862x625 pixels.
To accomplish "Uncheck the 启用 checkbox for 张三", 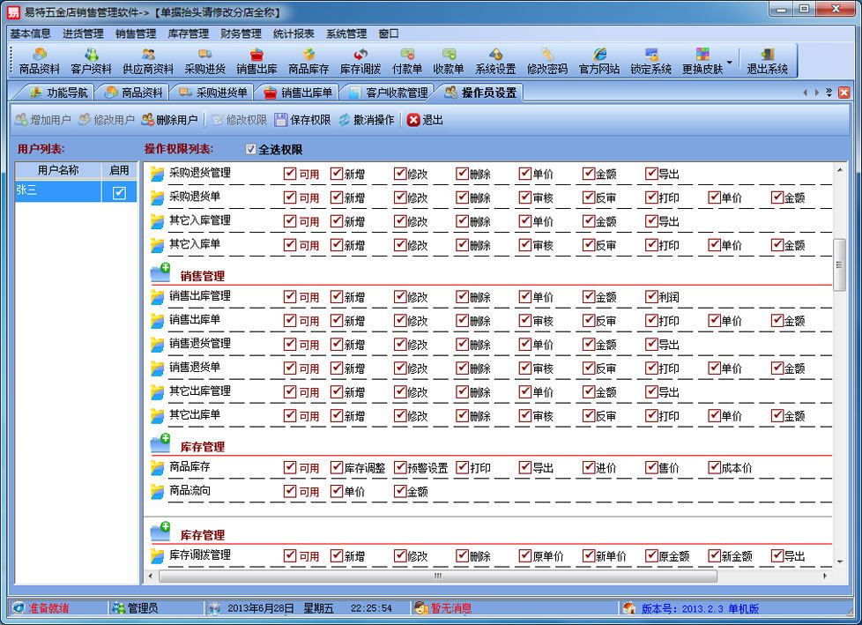I will click(x=119, y=192).
